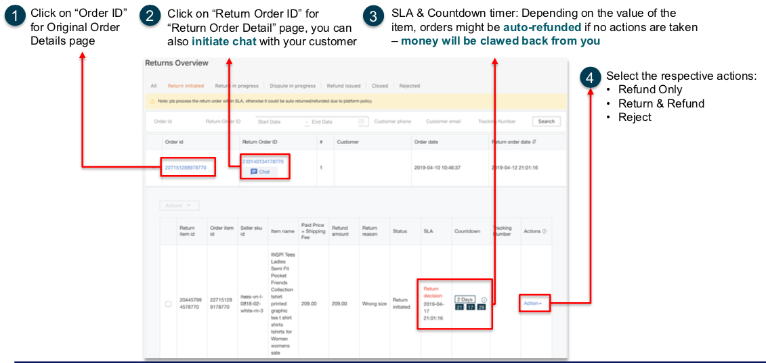Open order ID link 227151288978770
The width and height of the screenshot is (766, 363).
(186, 167)
